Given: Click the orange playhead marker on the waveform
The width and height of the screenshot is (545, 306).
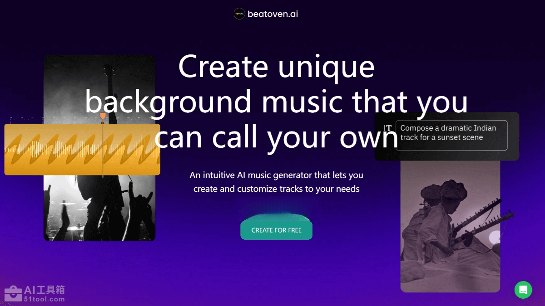Looking at the screenshot, I should [103, 117].
